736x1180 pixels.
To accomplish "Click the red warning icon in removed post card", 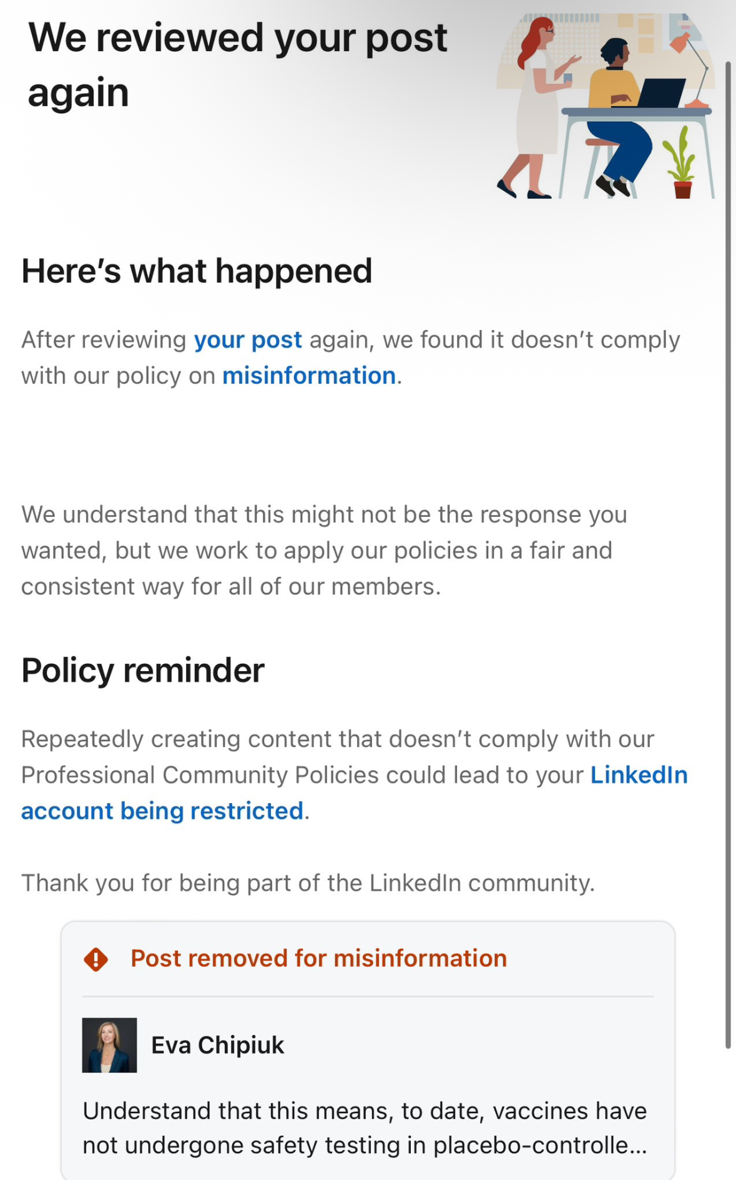I will point(96,959).
